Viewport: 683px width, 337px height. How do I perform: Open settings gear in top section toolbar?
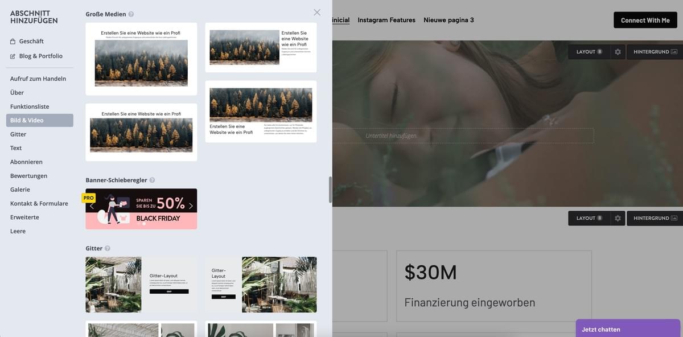[618, 52]
